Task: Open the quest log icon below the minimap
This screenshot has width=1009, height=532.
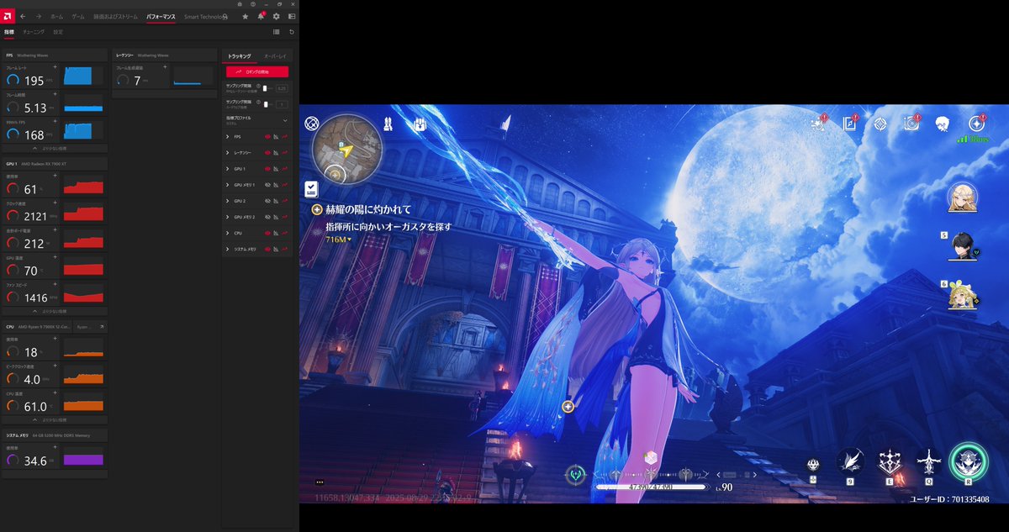Action: tap(311, 189)
